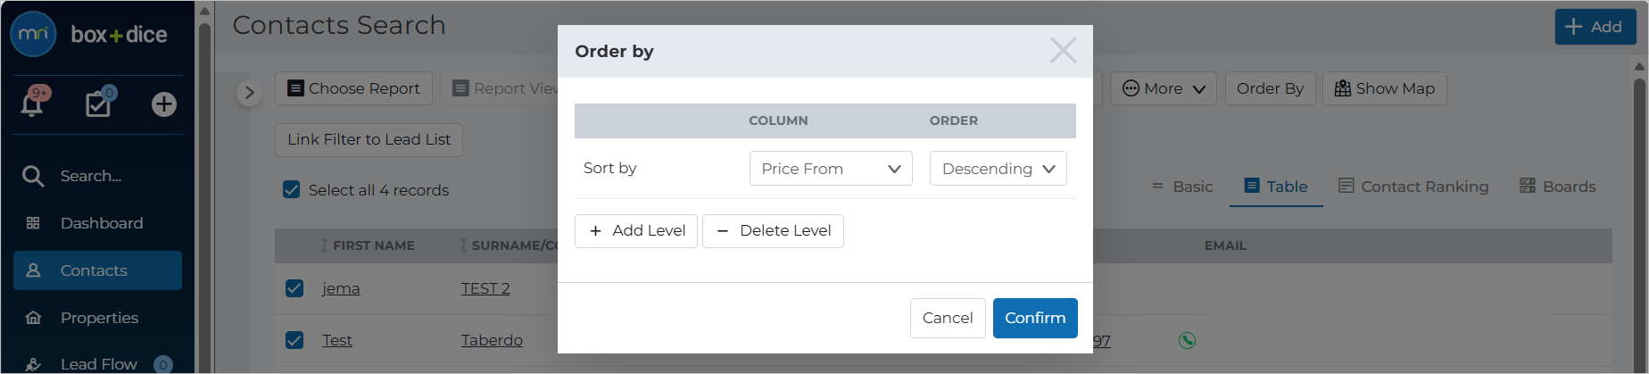Screen dimensions: 1649x374
Task: Click the MRI box+dice logo
Action: (89, 35)
